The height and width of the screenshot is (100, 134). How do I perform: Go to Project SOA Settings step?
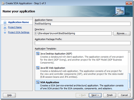coord(19,32)
